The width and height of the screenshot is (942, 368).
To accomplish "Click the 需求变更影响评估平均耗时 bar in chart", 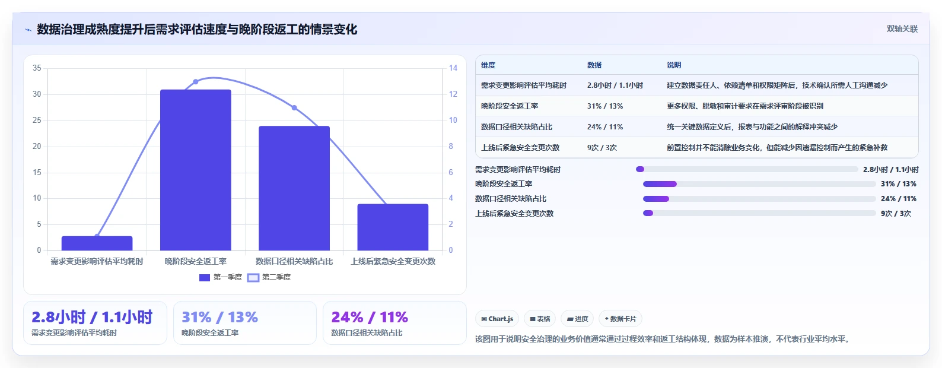I will tap(97, 243).
